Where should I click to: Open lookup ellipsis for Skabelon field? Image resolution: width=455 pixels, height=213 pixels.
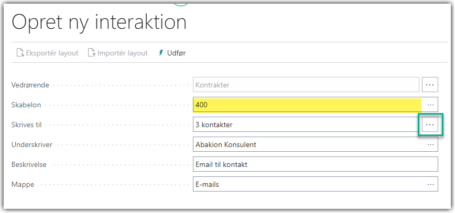coord(430,105)
